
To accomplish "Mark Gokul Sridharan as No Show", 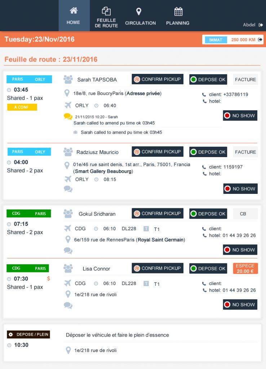I will [x=240, y=250].
